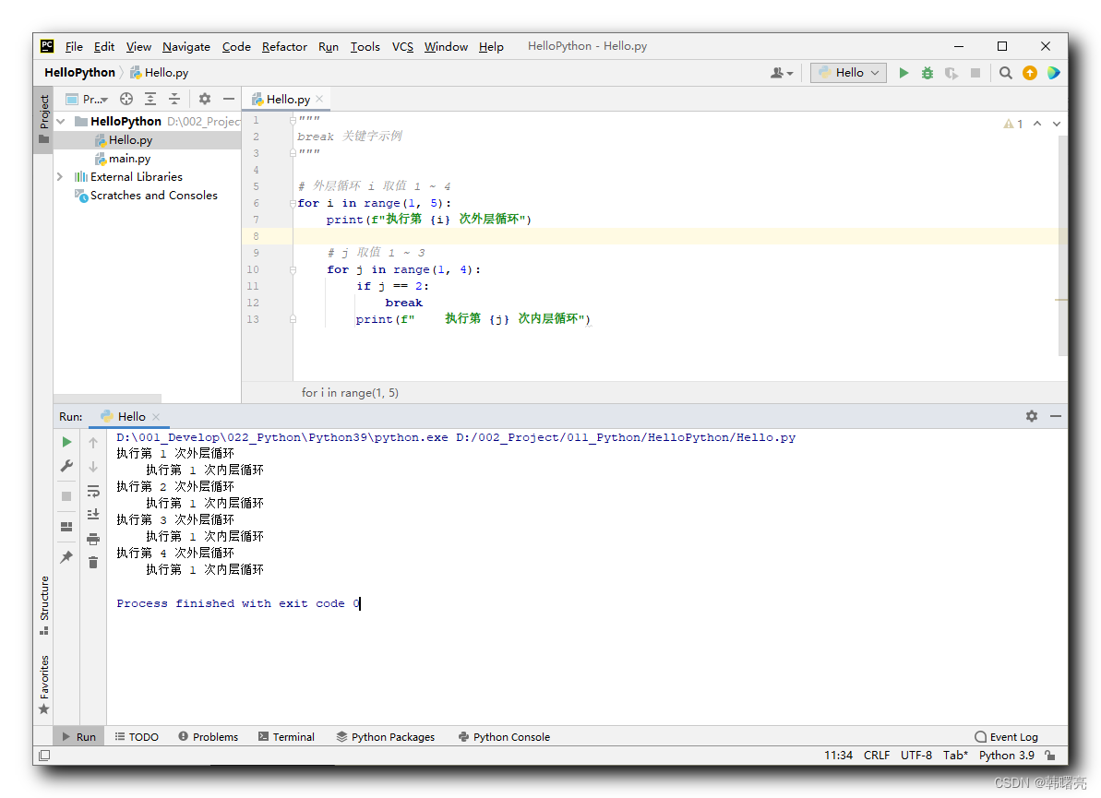1101x798 pixels.
Task: Open run configuration wrench icon
Action: point(66,466)
